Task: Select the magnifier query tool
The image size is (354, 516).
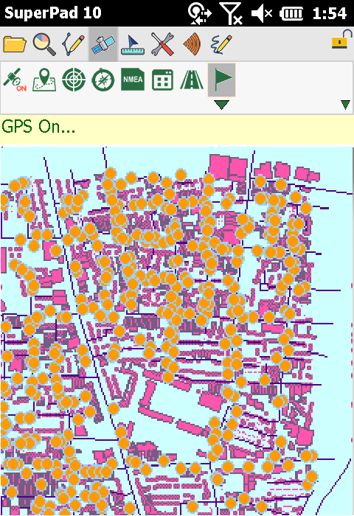Action: pos(44,44)
